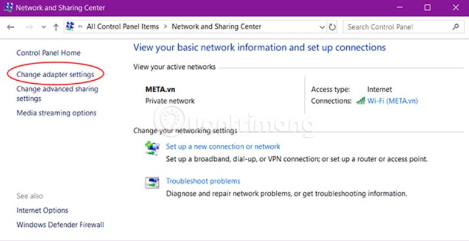Click the All Control Panel Items breadcrumb
The image size is (469, 241).
(123, 27)
